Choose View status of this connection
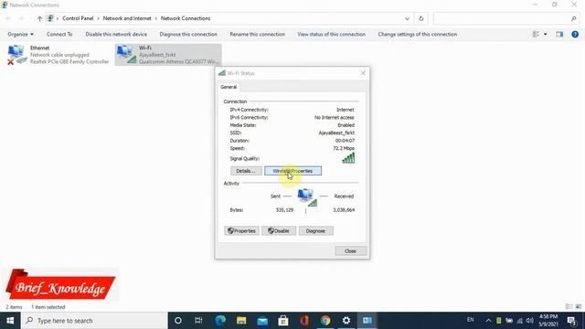Viewport: 585px width, 329px height. [x=331, y=35]
